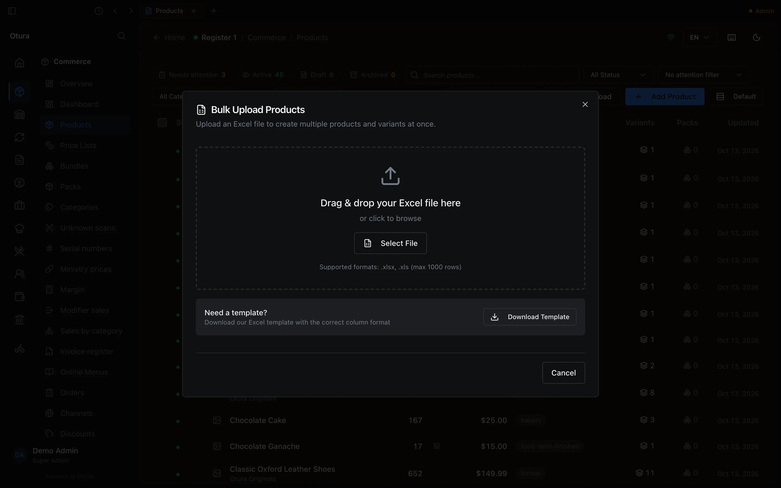Open a new tab with plus icon
This screenshot has width=781, height=488.
pyautogui.click(x=213, y=11)
